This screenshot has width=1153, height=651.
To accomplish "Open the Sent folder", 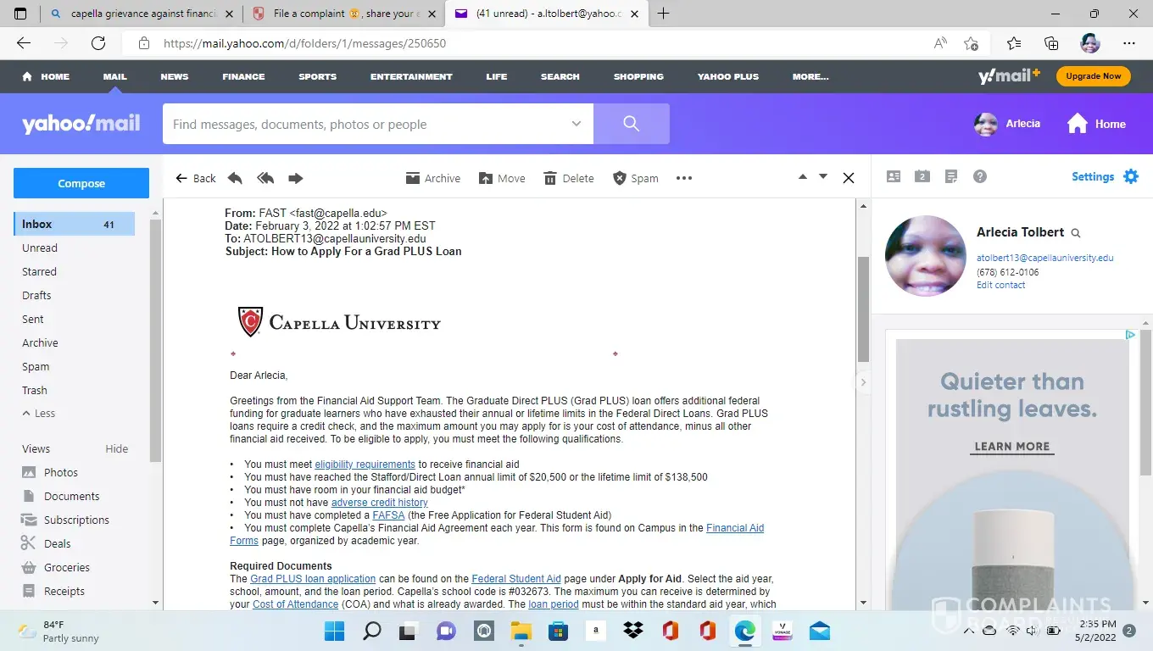I will [x=33, y=319].
